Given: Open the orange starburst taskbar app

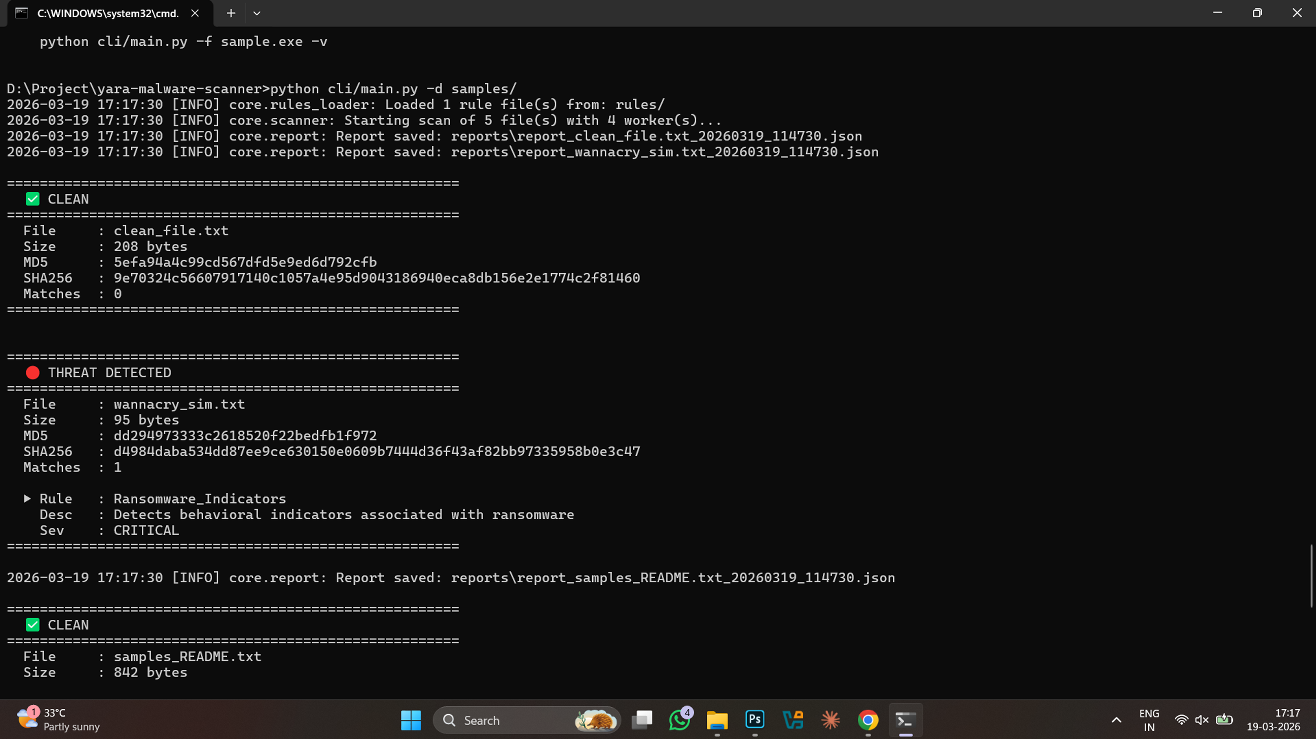Looking at the screenshot, I should [x=830, y=720].
